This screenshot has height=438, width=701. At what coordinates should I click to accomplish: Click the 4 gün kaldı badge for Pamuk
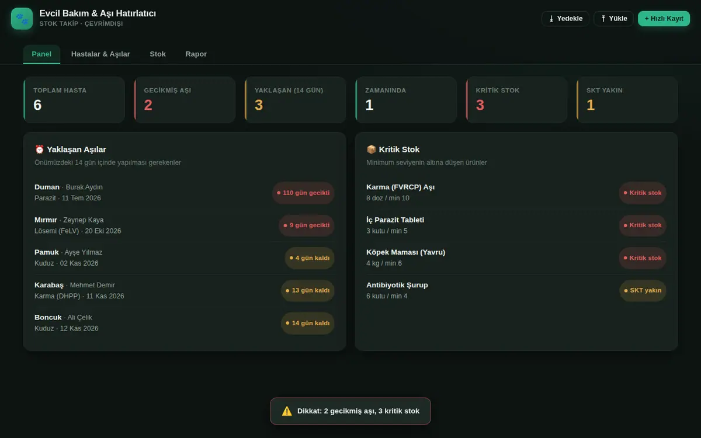tap(310, 258)
